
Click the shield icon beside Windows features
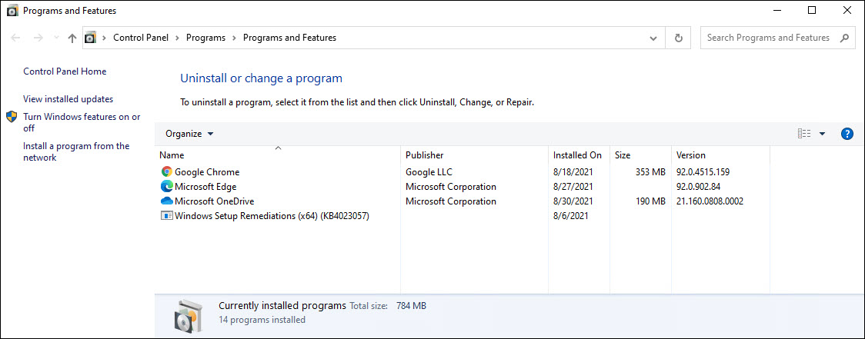coord(12,117)
